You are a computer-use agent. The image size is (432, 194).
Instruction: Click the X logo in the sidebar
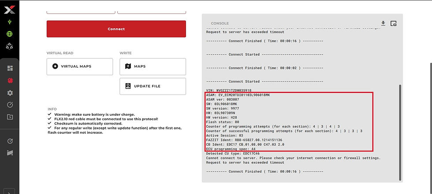(x=10, y=10)
